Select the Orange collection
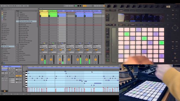Viewport: 180px width, 101px height. pyautogui.click(x=5, y=13)
